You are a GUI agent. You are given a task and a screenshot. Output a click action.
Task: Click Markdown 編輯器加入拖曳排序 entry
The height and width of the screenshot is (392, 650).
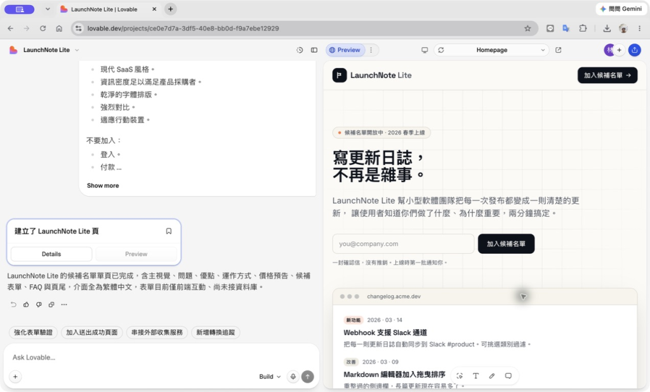[394, 374]
